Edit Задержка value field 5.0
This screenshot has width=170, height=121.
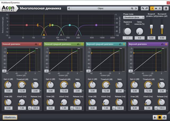(127, 38)
